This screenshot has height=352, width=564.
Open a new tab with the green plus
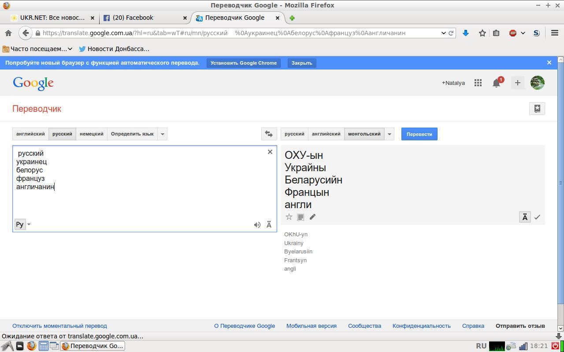[x=292, y=18]
